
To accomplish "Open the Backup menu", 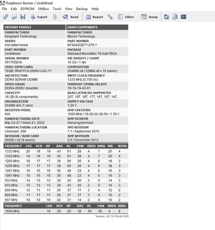I will [x=82, y=9].
